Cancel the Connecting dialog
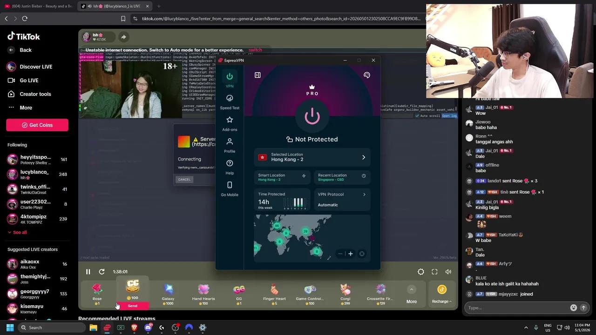596x335 pixels. (x=184, y=179)
